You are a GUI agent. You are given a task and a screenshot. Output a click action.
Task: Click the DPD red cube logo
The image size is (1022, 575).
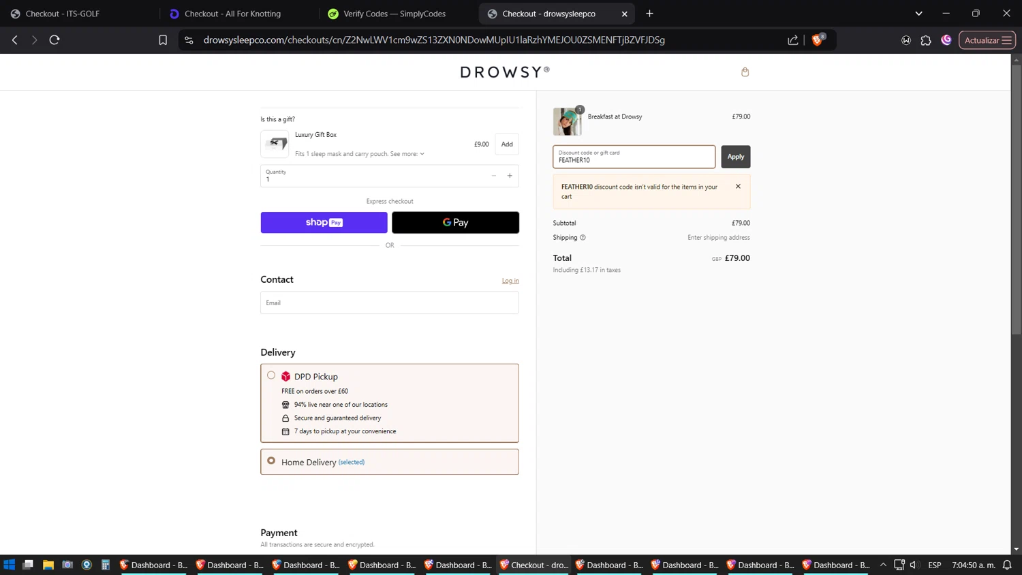pyautogui.click(x=285, y=377)
